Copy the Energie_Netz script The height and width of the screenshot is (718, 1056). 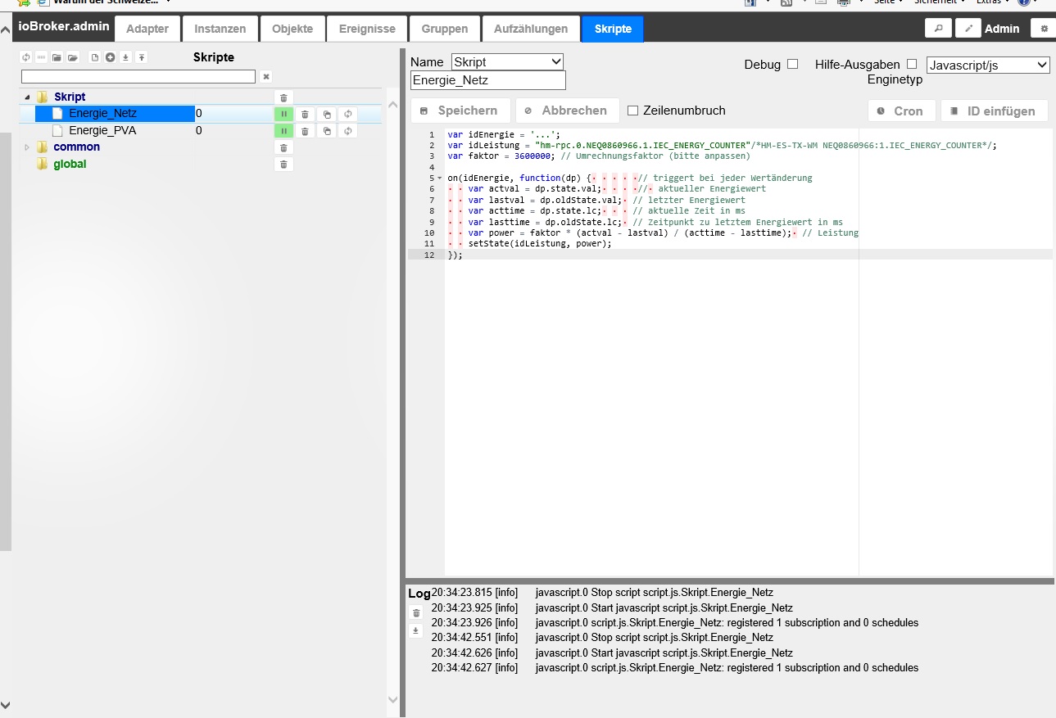coord(327,115)
